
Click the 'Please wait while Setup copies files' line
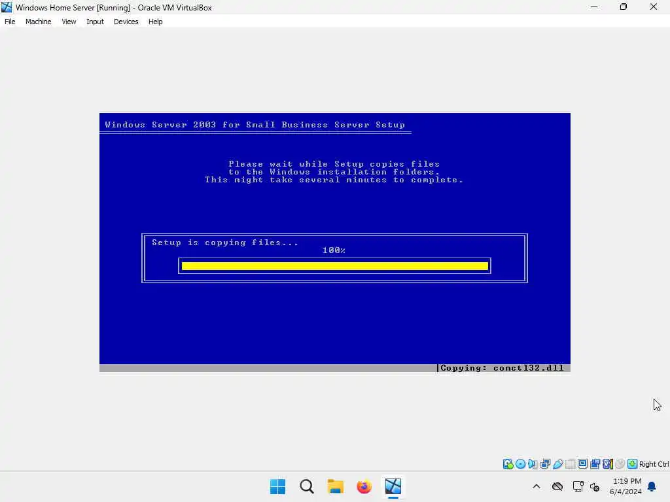click(334, 164)
